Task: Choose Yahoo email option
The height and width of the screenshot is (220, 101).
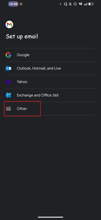Action: click(50, 82)
